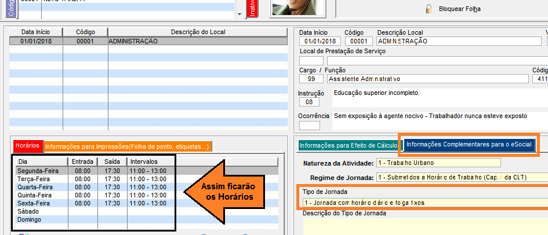548x235 pixels.
Task: Select the Segunda-Feira schedule row
Action: 147,171
